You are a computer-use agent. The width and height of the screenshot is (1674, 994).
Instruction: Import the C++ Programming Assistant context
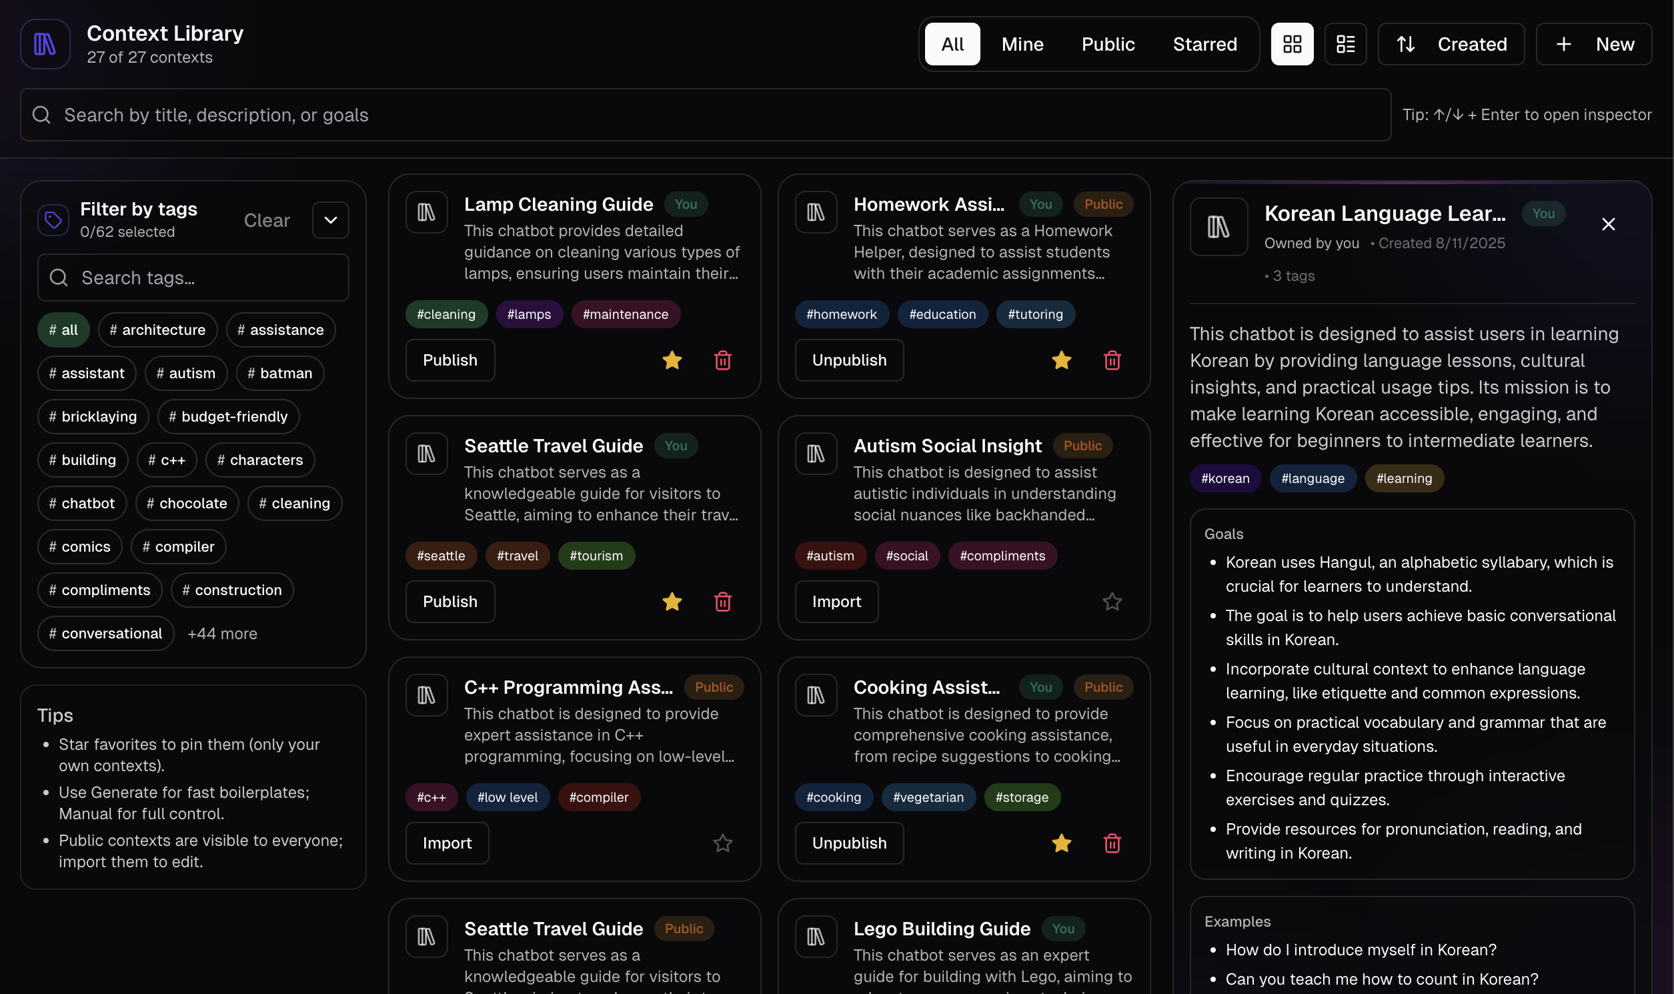click(448, 843)
